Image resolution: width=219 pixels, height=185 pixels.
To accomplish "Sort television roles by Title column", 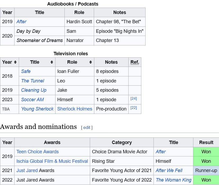I will click(52, 62).
